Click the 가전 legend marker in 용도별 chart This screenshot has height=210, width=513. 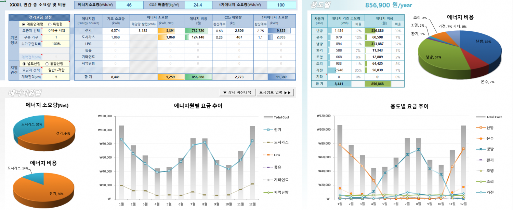point(481,193)
